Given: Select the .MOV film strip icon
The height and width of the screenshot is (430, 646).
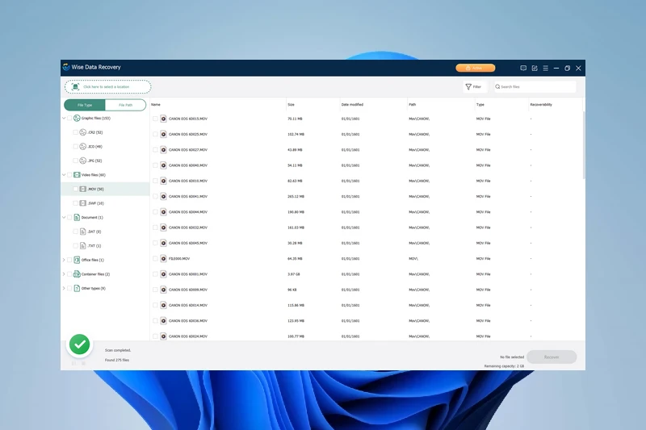Looking at the screenshot, I should [83, 189].
